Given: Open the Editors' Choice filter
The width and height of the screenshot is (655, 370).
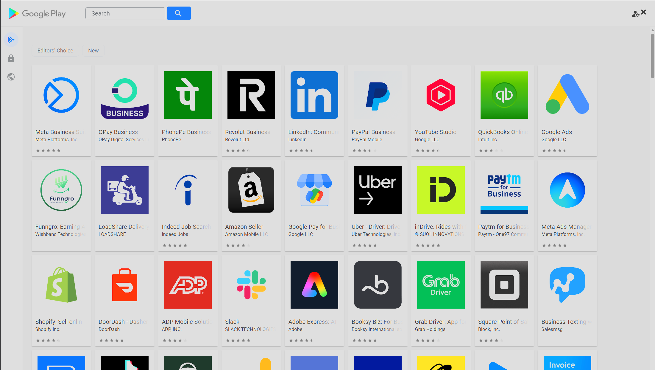Looking at the screenshot, I should point(55,51).
